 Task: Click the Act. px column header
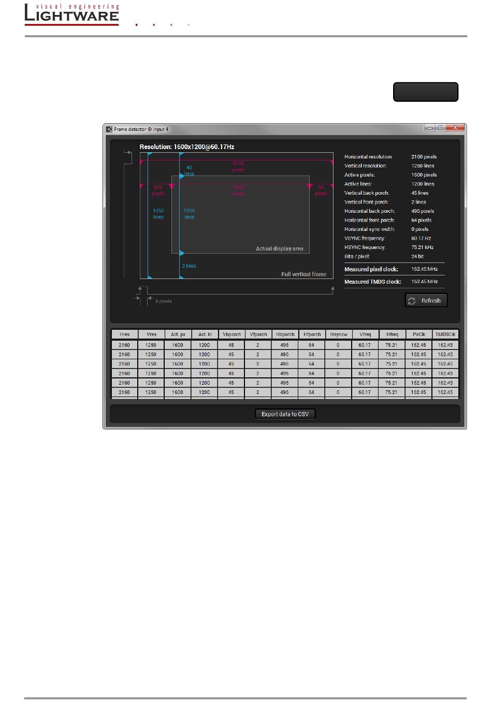click(x=178, y=334)
